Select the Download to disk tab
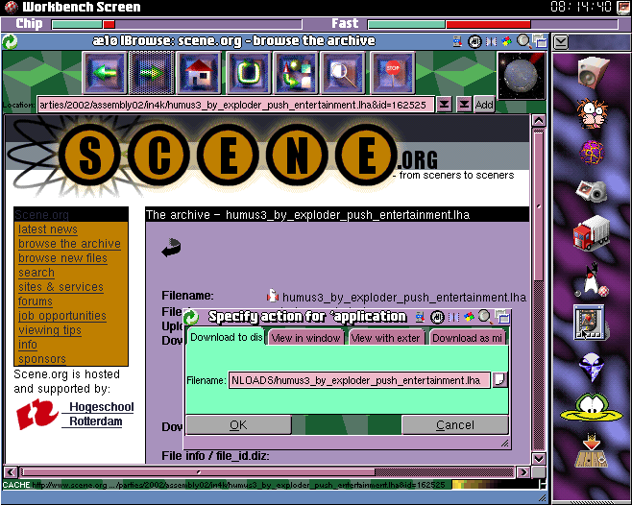 pos(226,337)
